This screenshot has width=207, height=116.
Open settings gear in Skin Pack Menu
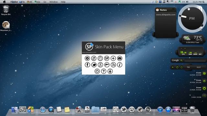(87, 58)
